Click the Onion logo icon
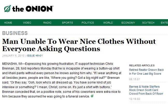 (7, 9)
